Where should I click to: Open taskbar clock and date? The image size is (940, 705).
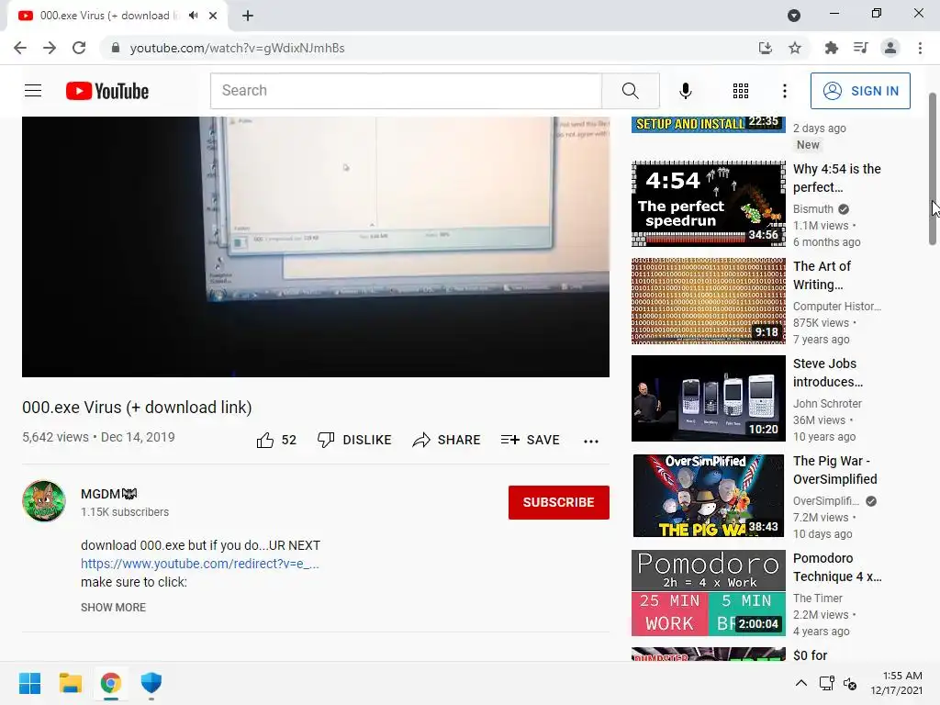896,683
